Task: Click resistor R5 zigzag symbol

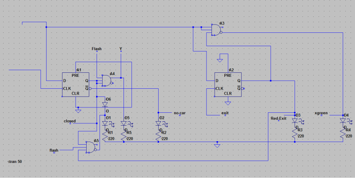Action: tap(124, 136)
